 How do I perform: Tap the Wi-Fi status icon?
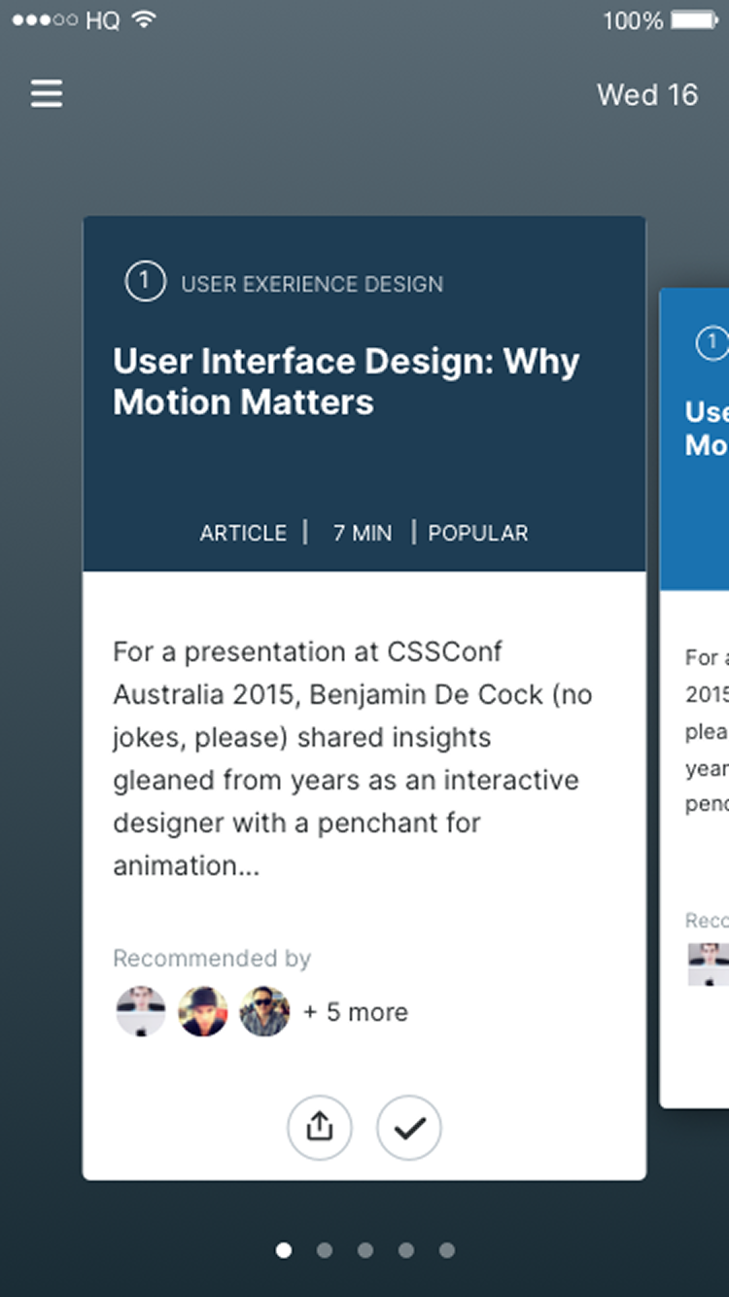[144, 19]
